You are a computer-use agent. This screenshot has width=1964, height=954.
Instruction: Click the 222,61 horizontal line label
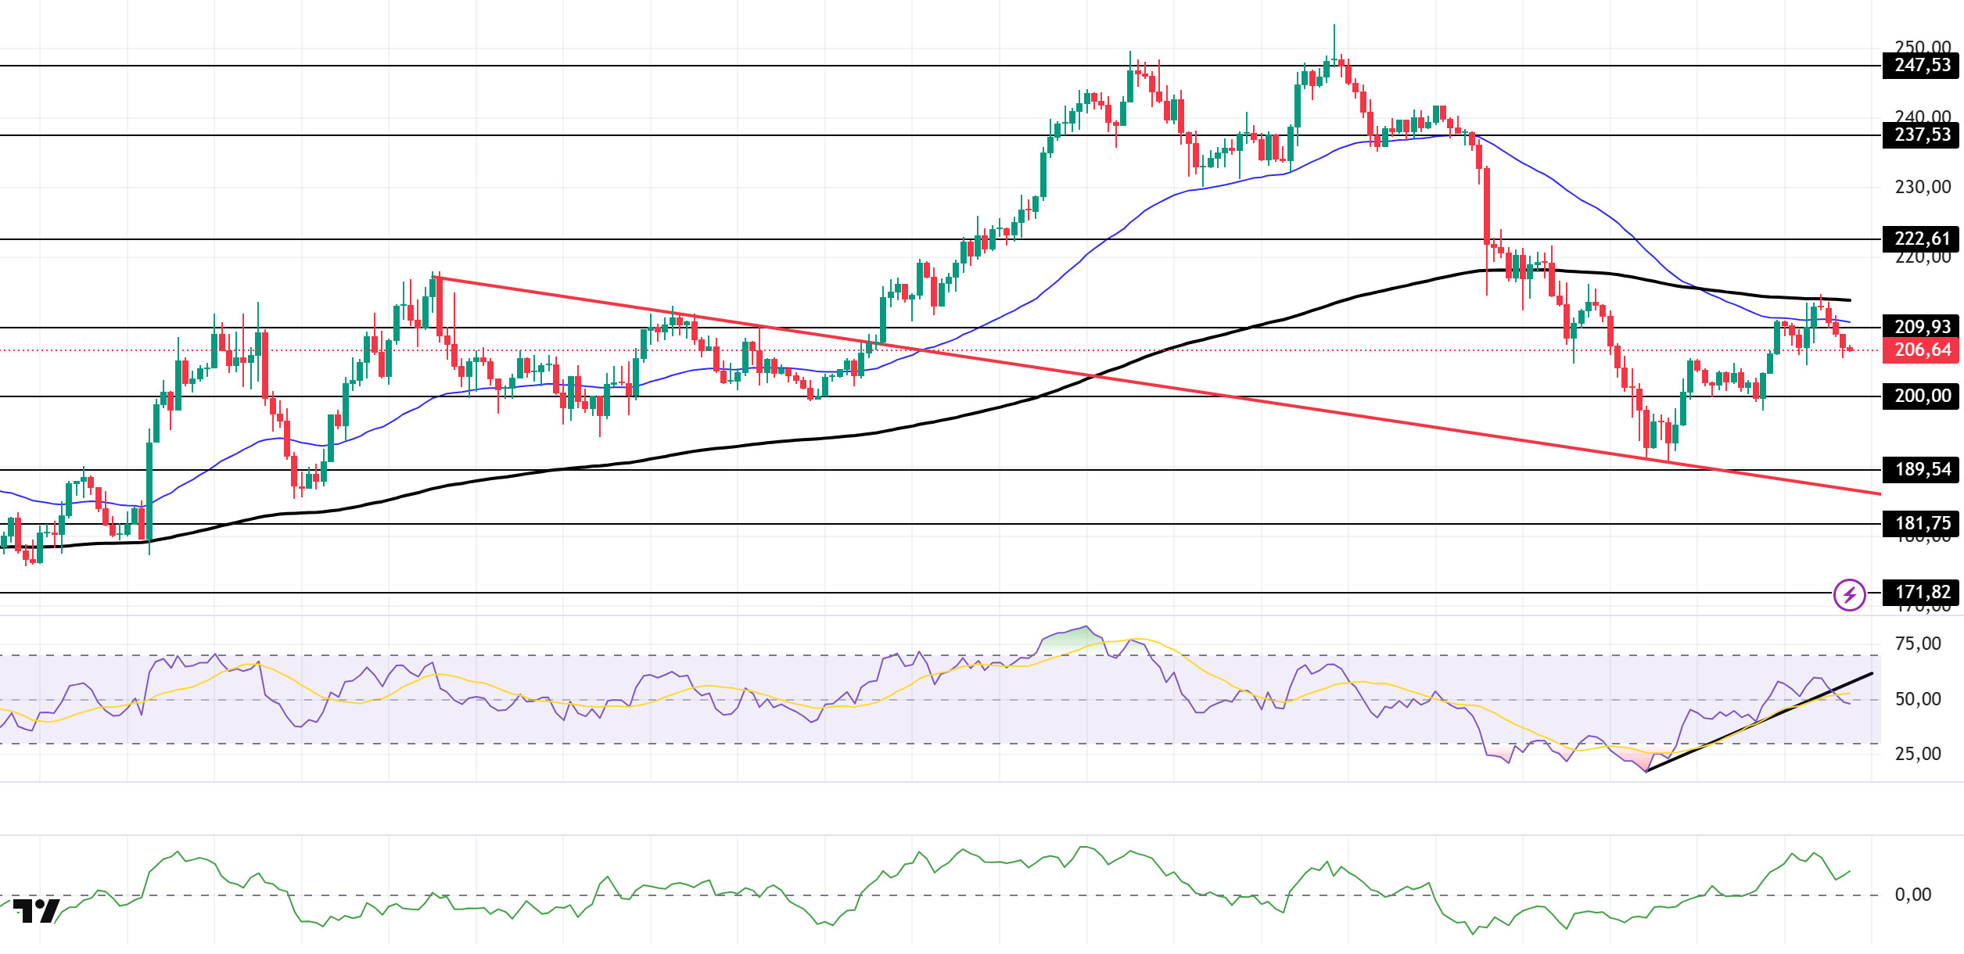(x=1922, y=239)
